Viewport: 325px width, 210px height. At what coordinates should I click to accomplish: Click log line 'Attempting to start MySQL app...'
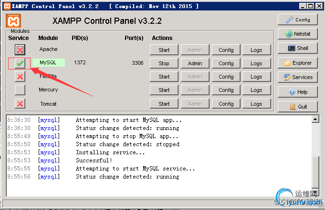128,120
